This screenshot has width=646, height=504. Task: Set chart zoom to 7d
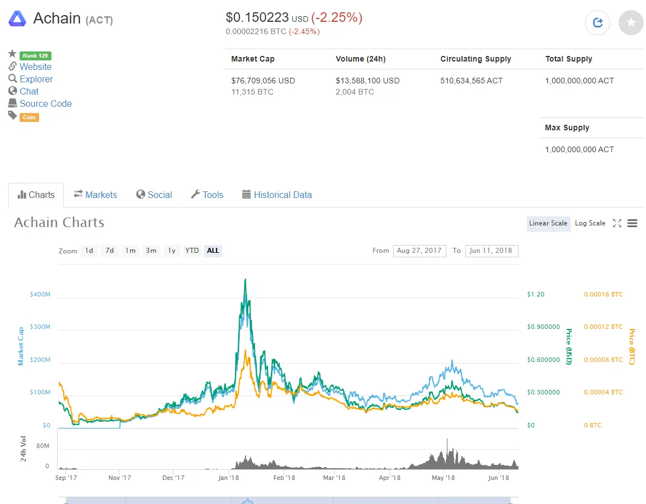(110, 251)
